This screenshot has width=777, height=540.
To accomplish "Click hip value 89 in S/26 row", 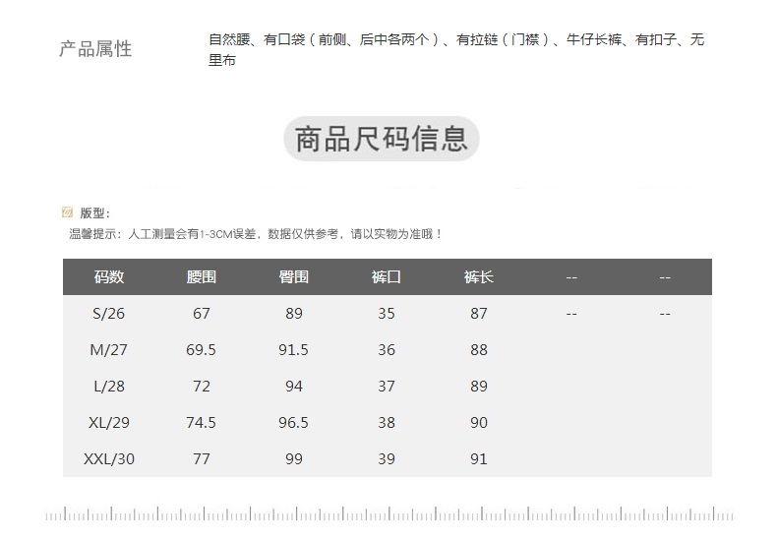I will (294, 314).
